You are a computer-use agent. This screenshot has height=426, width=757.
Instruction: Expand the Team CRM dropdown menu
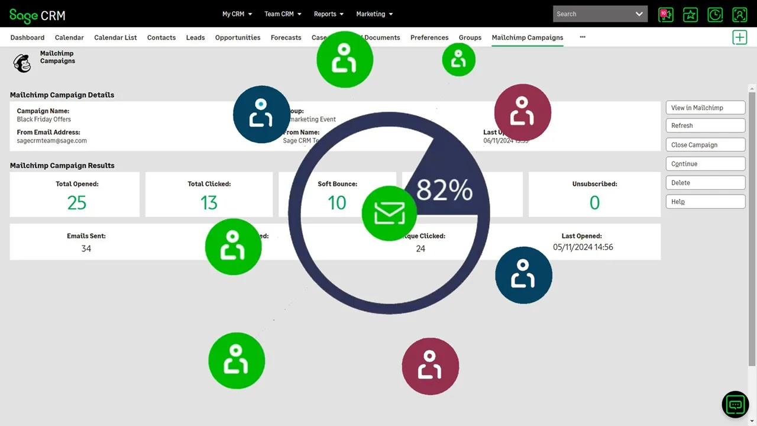point(283,14)
